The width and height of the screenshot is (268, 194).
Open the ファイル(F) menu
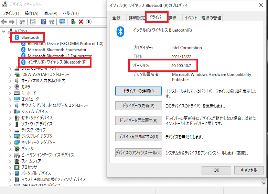[11, 13]
